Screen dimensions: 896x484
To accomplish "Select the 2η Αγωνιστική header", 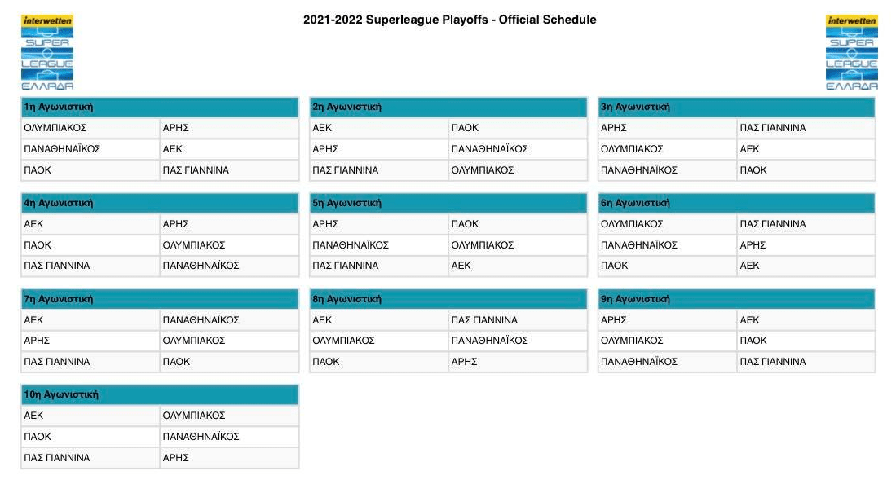I will pos(346,107).
